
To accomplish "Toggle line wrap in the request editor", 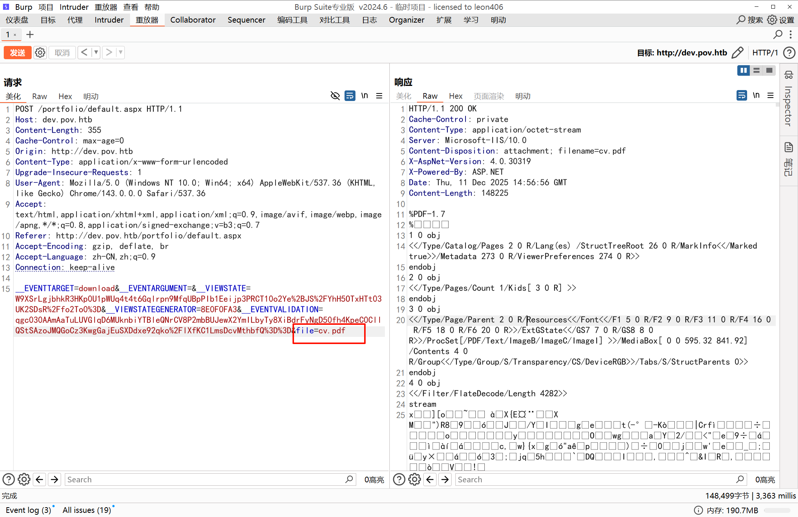I will coord(350,96).
